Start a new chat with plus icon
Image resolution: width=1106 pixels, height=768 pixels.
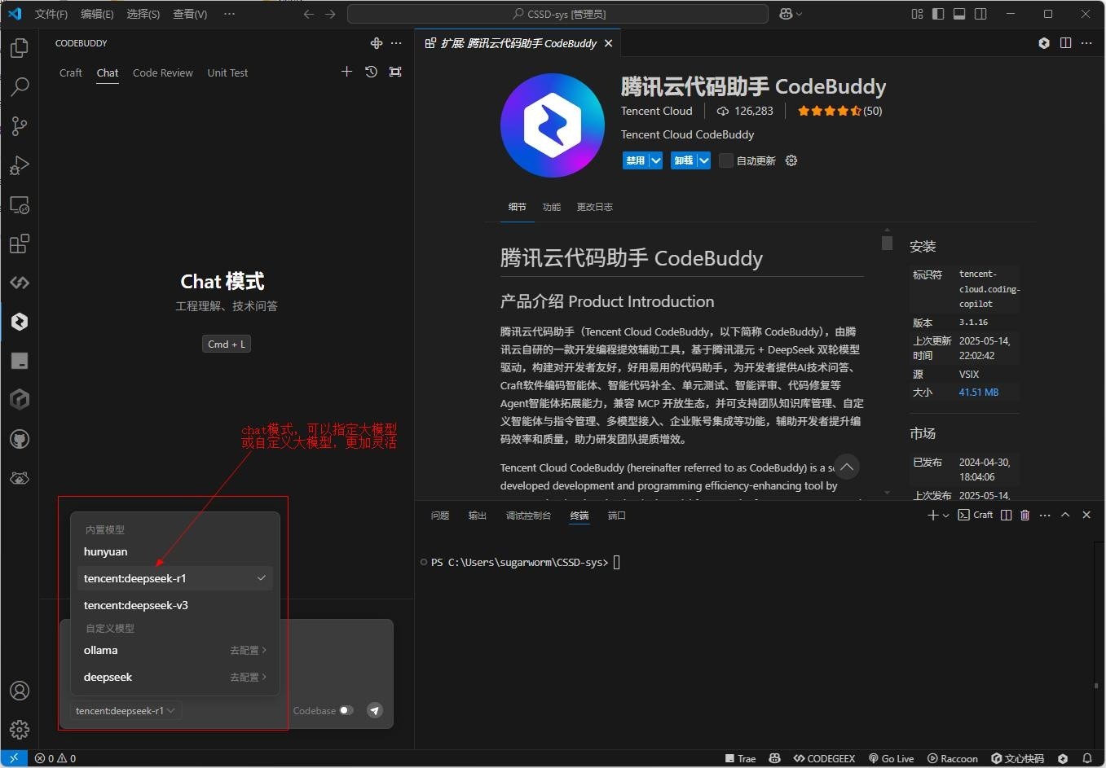point(346,72)
